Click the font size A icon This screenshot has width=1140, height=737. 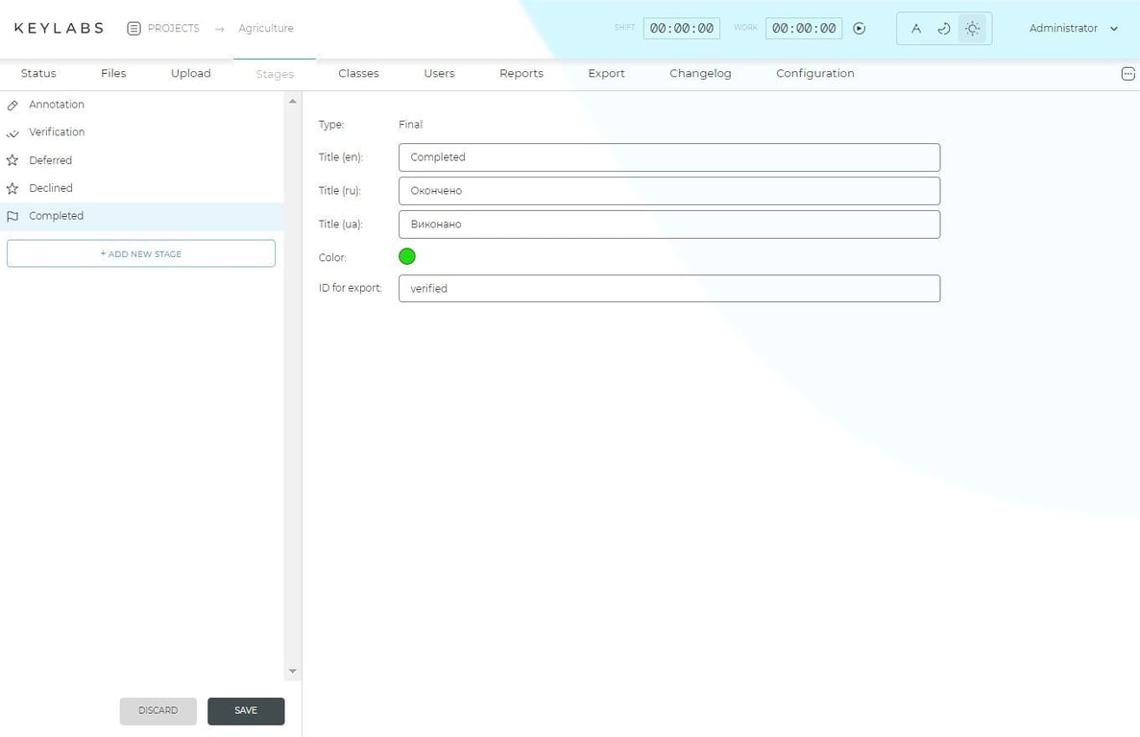click(x=916, y=29)
